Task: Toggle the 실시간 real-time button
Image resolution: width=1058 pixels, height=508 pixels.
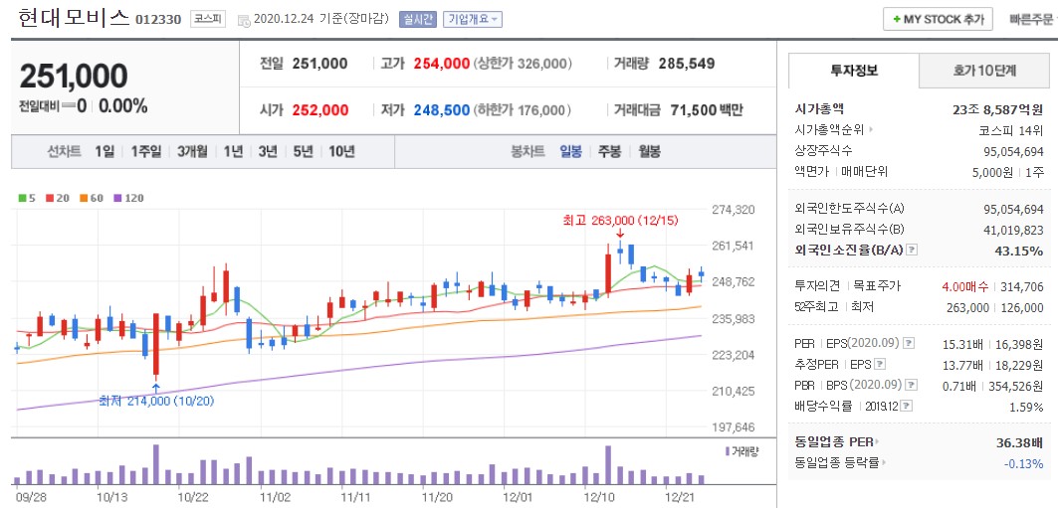Action: click(418, 20)
